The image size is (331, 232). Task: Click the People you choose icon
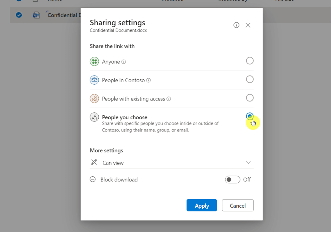pyautogui.click(x=94, y=117)
